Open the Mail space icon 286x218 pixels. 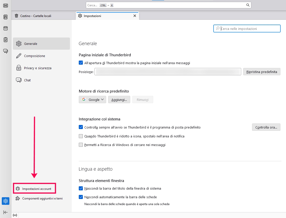[6, 6]
